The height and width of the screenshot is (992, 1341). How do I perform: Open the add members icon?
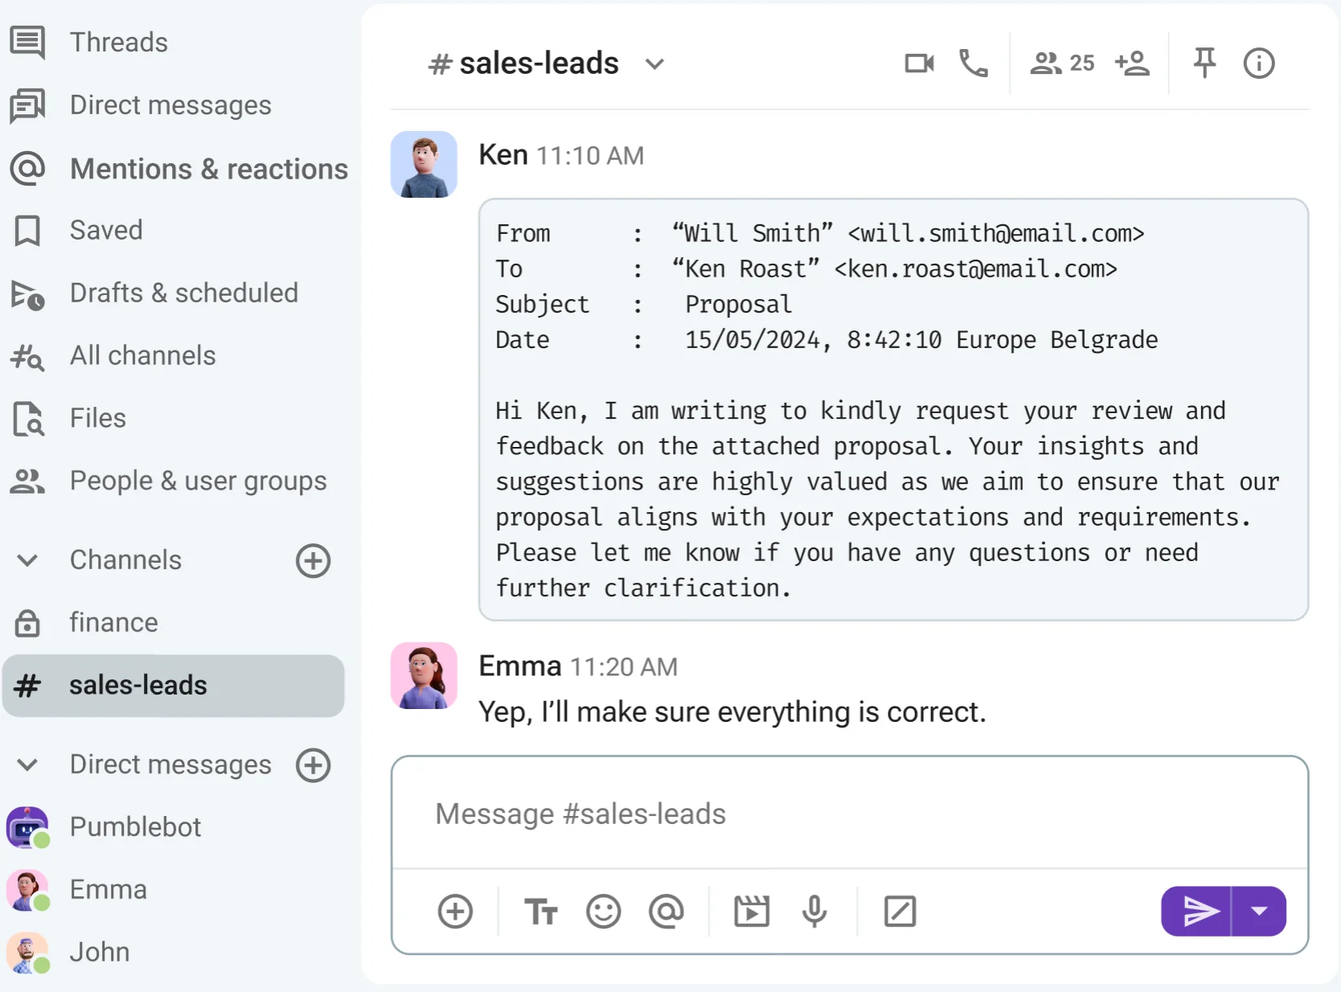pos(1132,64)
